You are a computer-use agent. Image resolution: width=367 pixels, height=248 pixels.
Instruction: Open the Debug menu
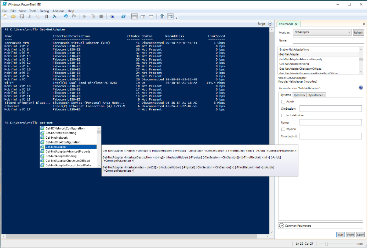tap(44, 11)
